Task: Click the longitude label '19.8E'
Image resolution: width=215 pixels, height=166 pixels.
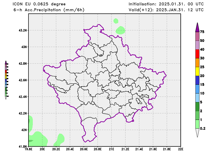Action: [x=28, y=149]
